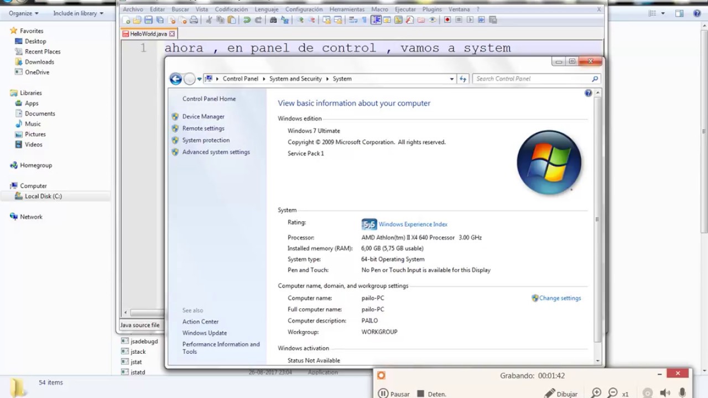Click the Replace icon in Notepad++ toolbar
This screenshot has width=708, height=398.
pyautogui.click(x=285, y=20)
